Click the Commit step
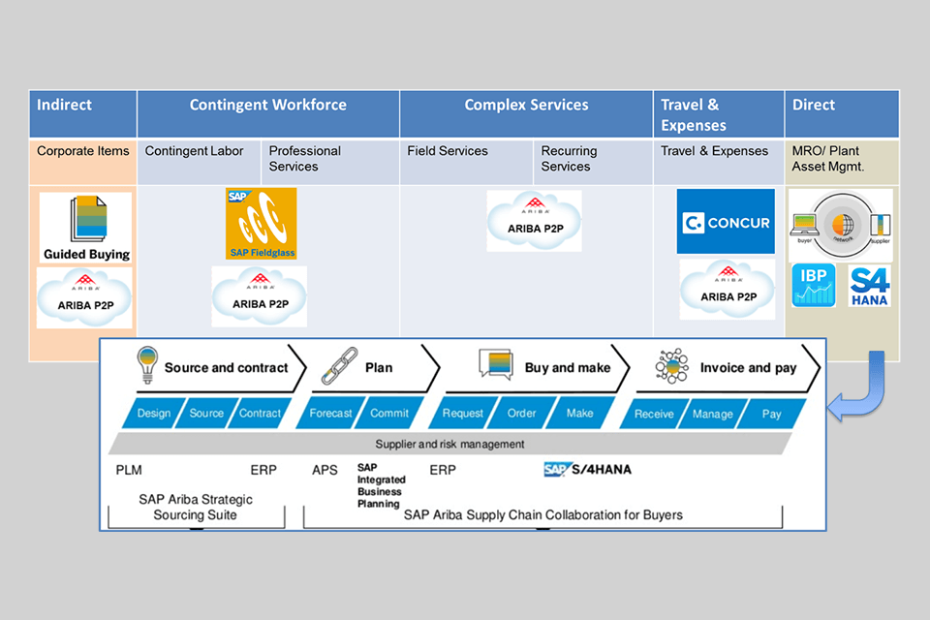The width and height of the screenshot is (930, 620). 389,413
